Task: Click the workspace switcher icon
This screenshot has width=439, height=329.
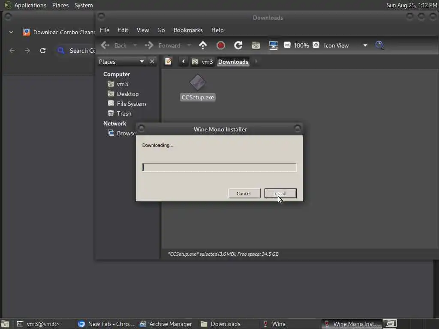Action: (390, 324)
